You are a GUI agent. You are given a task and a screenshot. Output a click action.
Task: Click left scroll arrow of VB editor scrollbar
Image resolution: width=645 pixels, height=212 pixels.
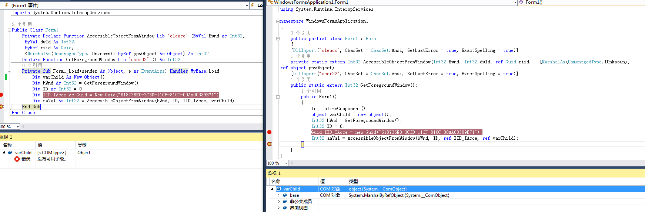(x=23, y=127)
